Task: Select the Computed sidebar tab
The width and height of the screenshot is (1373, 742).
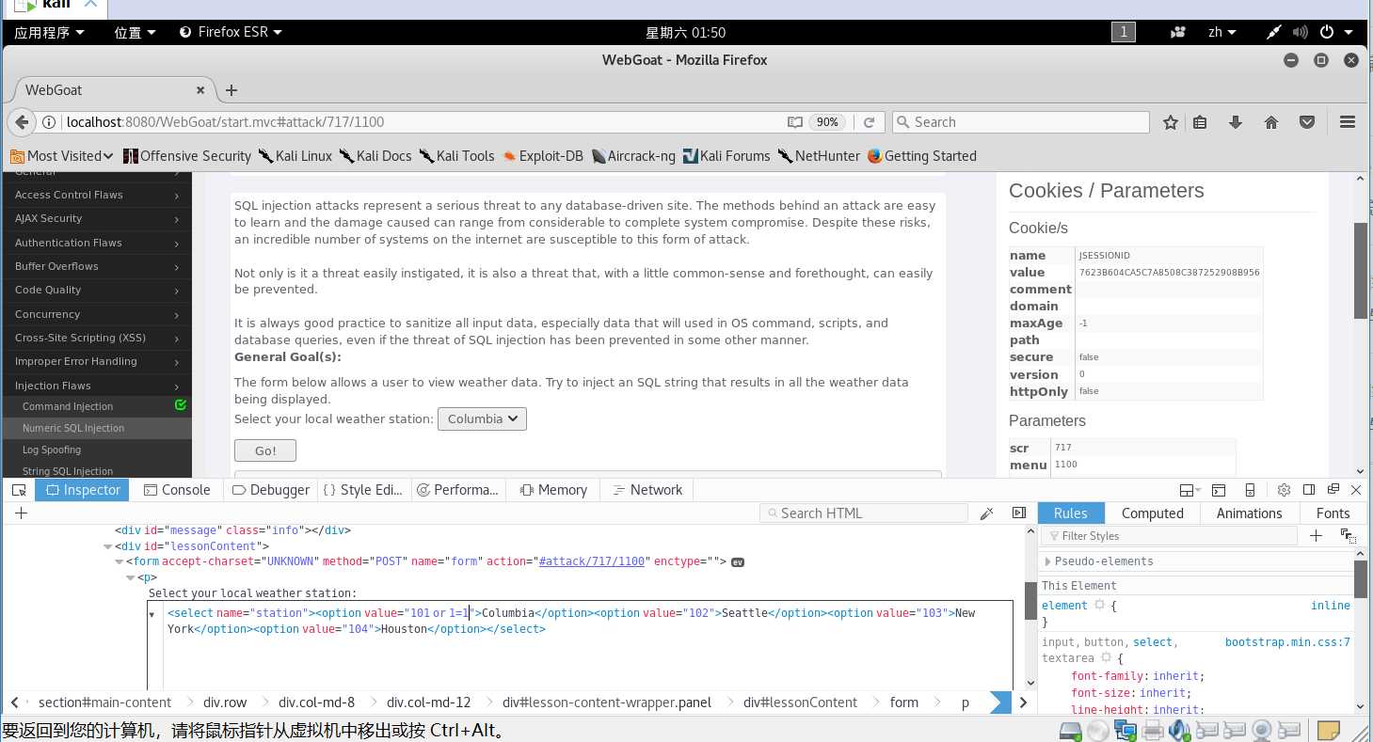Action: 1152,513
